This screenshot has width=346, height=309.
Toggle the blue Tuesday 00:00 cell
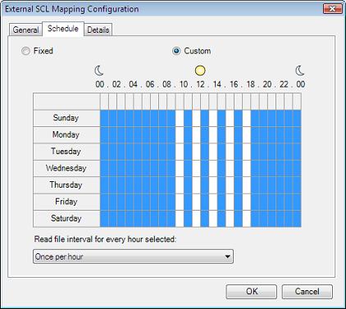104,152
